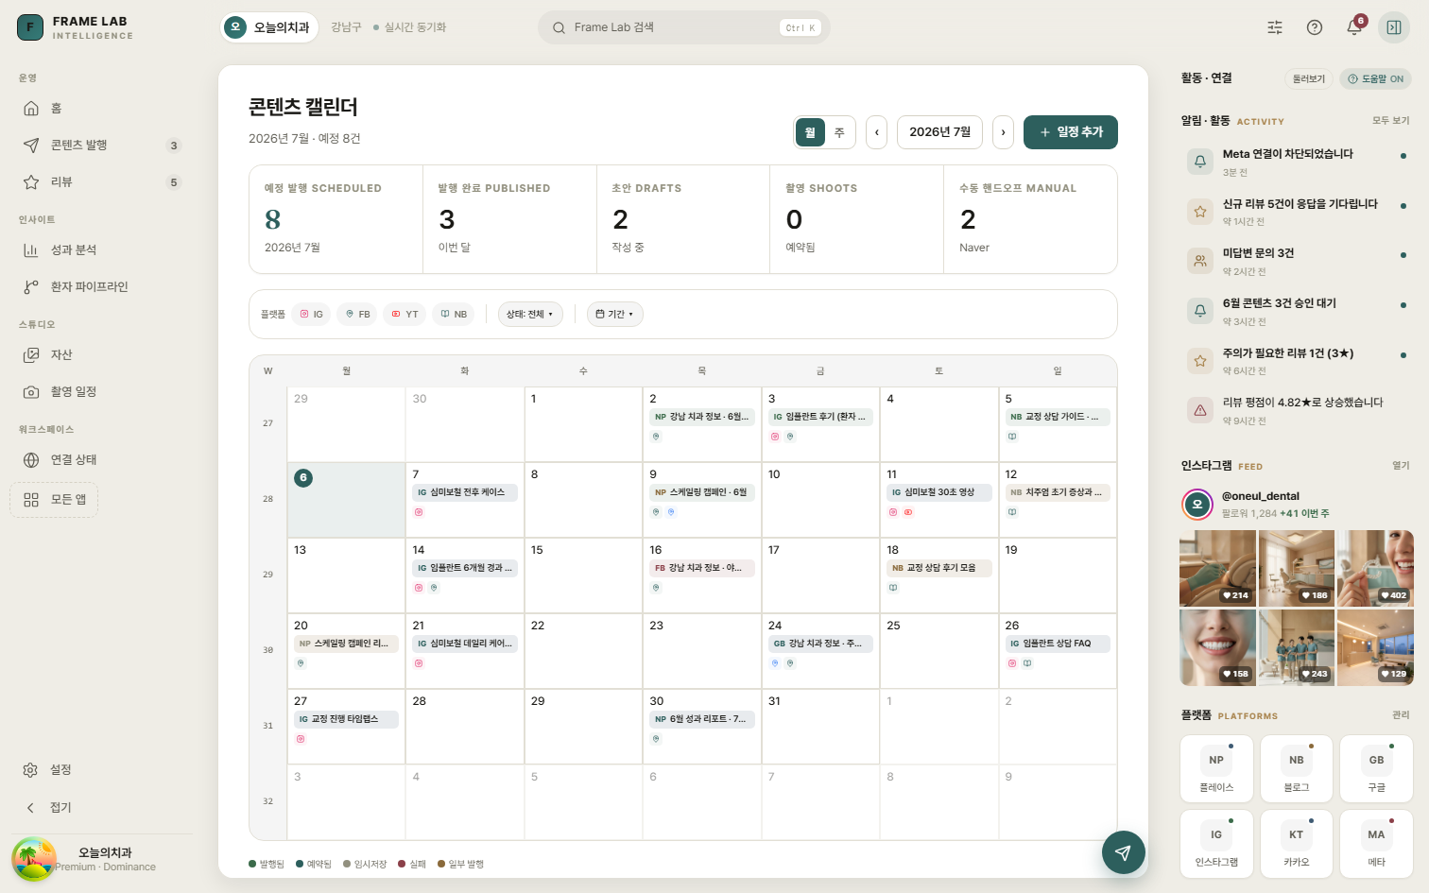Screen dimensions: 1429x893
Task: Click bell icon of Meta 연결이 차단되었습니다
Action: 1199,162
